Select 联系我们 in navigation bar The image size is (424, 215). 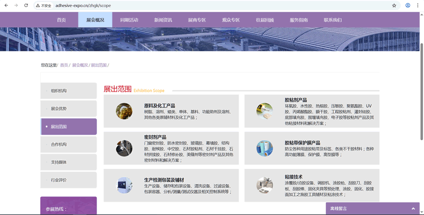pyautogui.click(x=333, y=20)
